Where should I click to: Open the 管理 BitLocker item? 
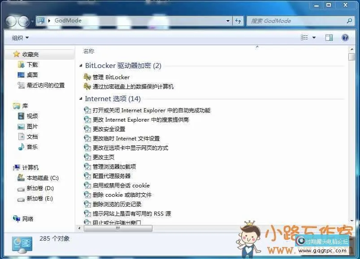111,77
